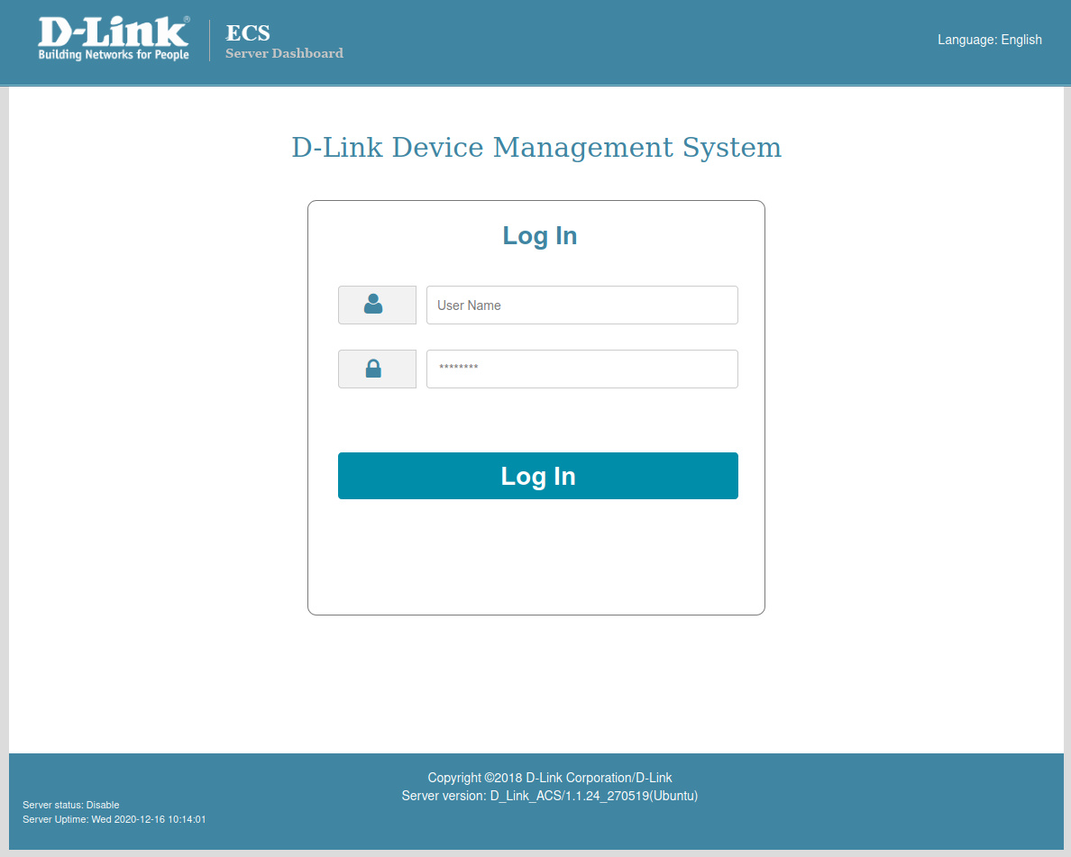Click the Log In heading above the form
Viewport: 1071px width, 857px height.
tap(540, 235)
